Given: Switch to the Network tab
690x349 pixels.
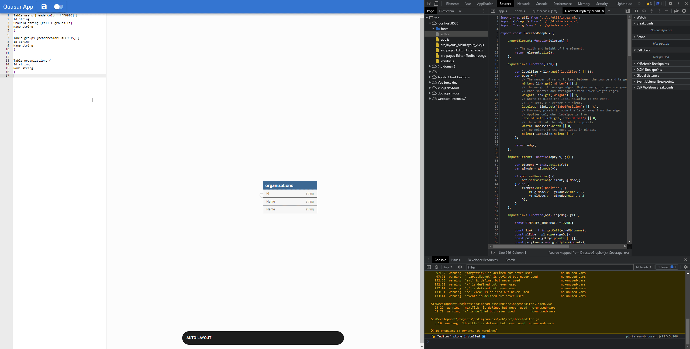Looking at the screenshot, I should click(x=523, y=4).
